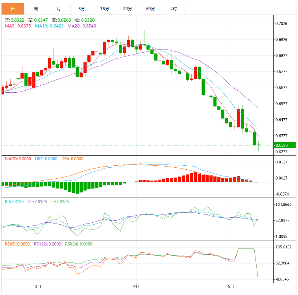The height and width of the screenshot is (295, 298).
Task: Open the 15分 timeframe tab
Action: click(x=105, y=9)
